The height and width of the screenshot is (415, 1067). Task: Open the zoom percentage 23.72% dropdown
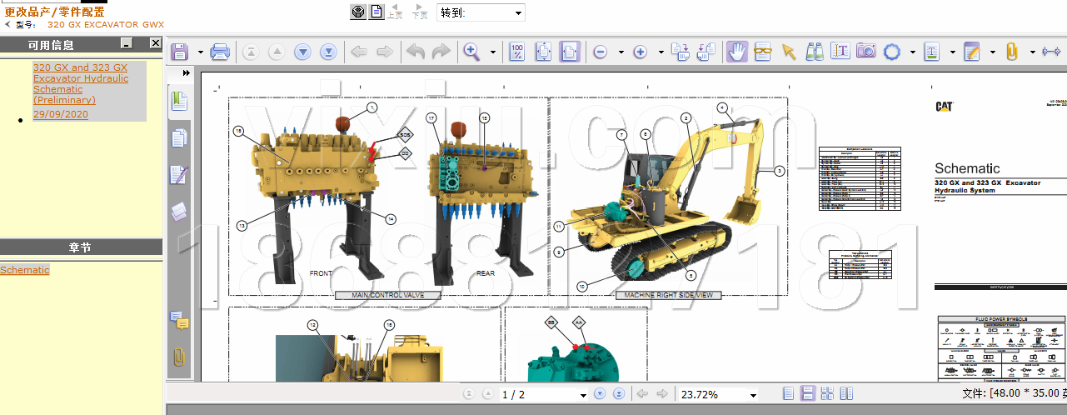pyautogui.click(x=753, y=395)
